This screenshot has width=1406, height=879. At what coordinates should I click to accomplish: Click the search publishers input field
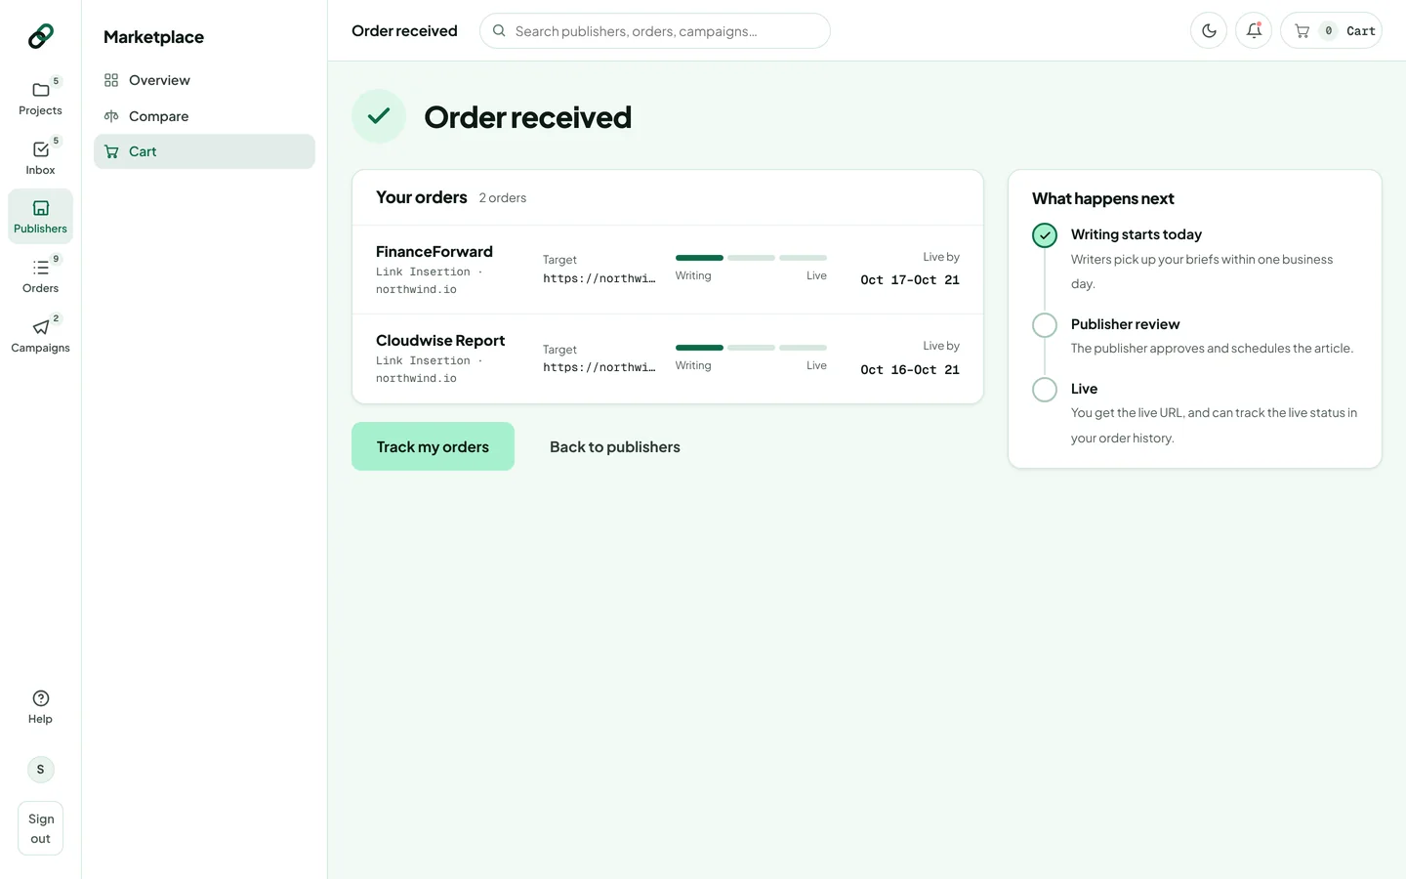[654, 30]
